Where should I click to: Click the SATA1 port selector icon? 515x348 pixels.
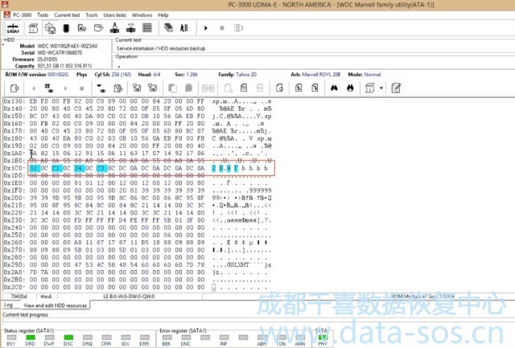pos(13,28)
